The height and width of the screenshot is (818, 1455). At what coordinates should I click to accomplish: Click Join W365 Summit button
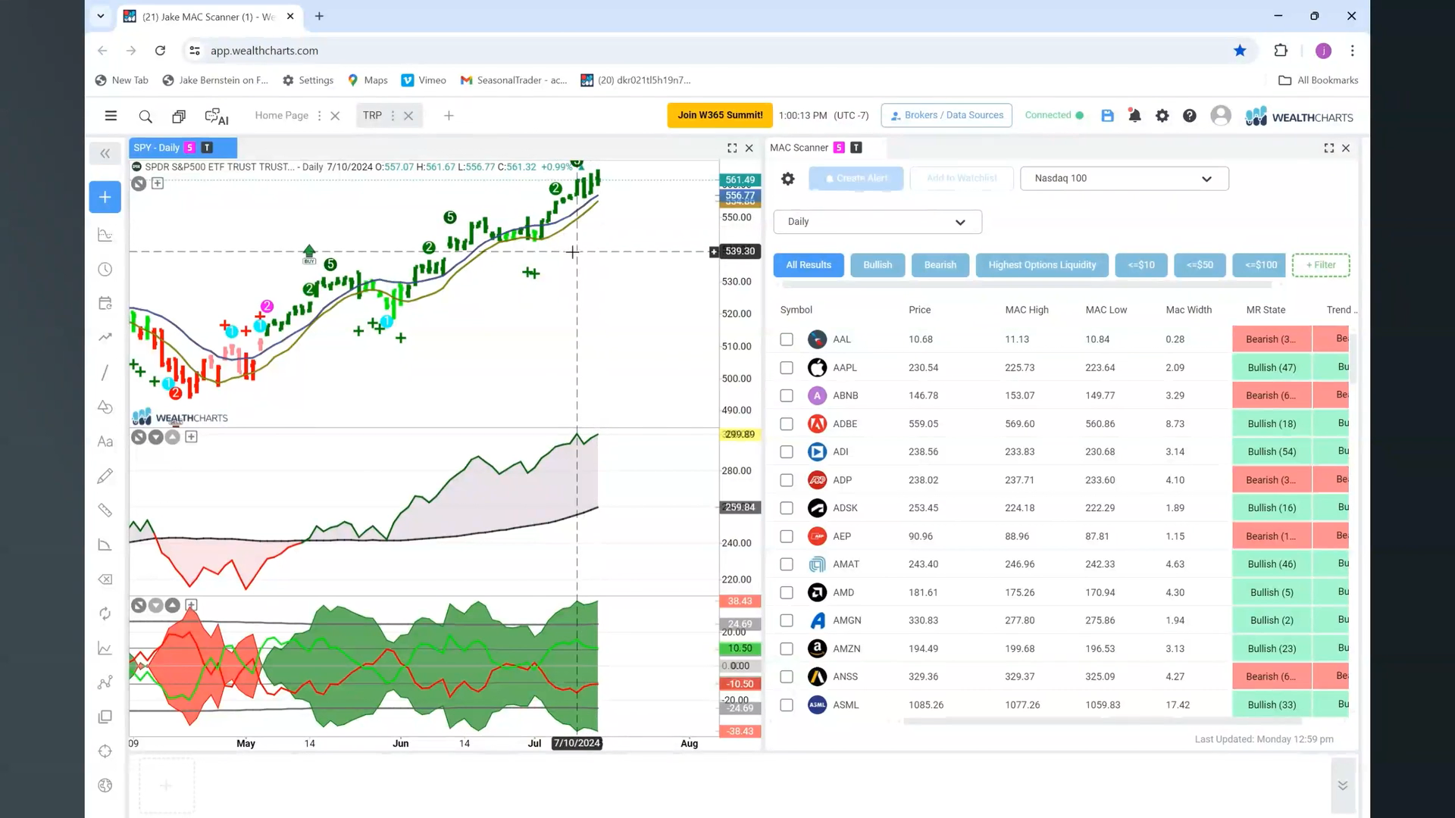tap(720, 115)
